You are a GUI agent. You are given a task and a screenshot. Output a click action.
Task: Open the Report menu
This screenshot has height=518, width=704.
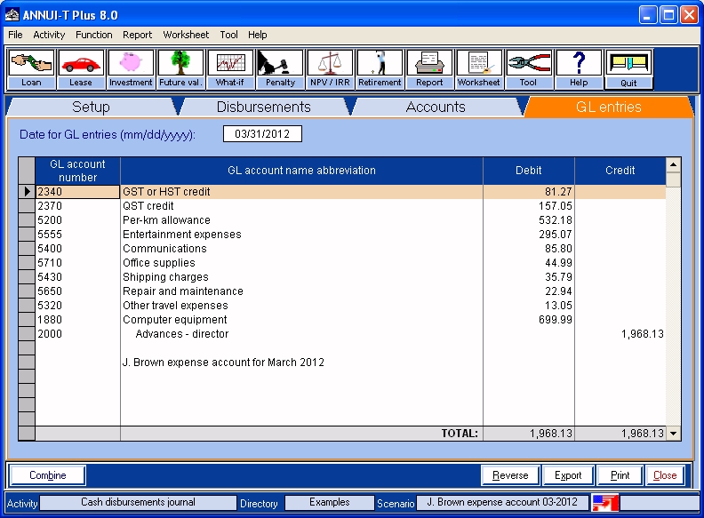[x=138, y=35]
